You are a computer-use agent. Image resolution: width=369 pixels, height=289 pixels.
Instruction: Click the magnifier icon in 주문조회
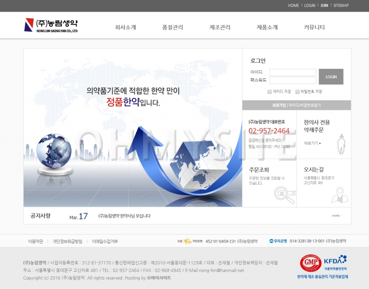click(x=285, y=195)
